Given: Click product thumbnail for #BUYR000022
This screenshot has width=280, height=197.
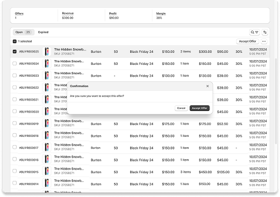Looking at the screenshot, I should tap(47, 87).
